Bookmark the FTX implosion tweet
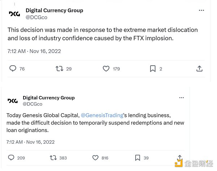 [153, 69]
